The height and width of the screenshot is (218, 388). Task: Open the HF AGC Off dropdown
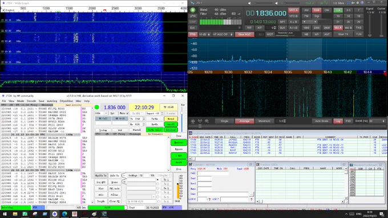pyautogui.click(x=223, y=34)
